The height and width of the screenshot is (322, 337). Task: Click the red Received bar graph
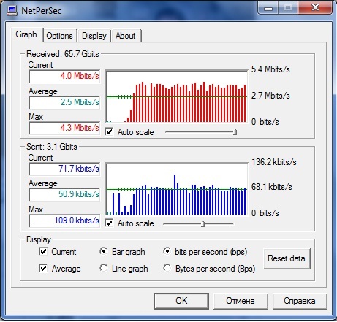[177, 96]
